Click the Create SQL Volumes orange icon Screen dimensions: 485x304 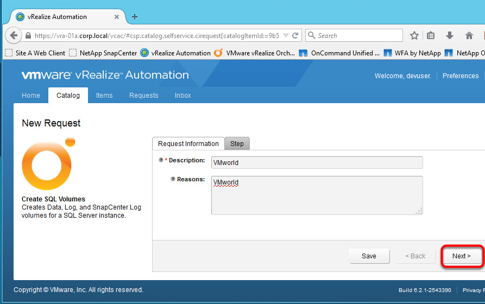[x=48, y=164]
